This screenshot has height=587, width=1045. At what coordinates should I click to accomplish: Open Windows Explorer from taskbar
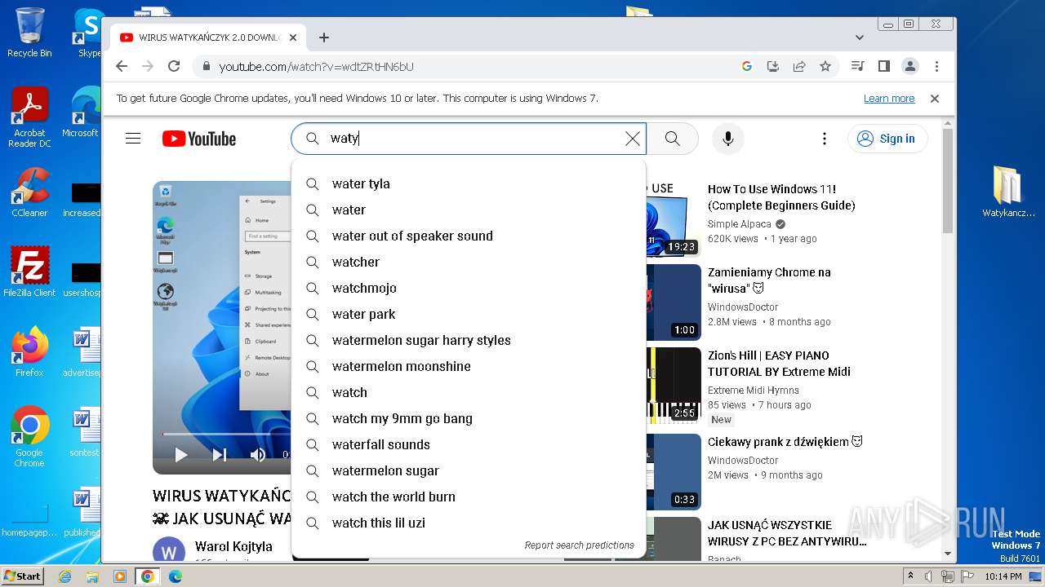[92, 576]
